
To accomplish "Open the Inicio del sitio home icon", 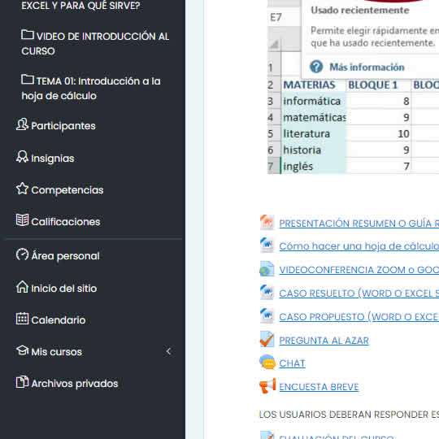I will (x=22, y=287).
